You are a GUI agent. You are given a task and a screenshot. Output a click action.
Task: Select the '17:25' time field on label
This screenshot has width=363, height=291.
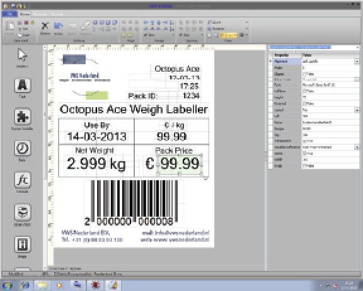189,86
